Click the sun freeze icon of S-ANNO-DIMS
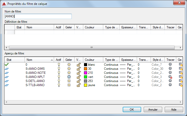Viewport: 187px width, 116px height. click(69, 69)
